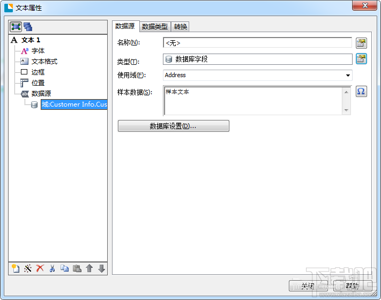
Task: Click the 关闭 close button
Action: [x=308, y=286]
